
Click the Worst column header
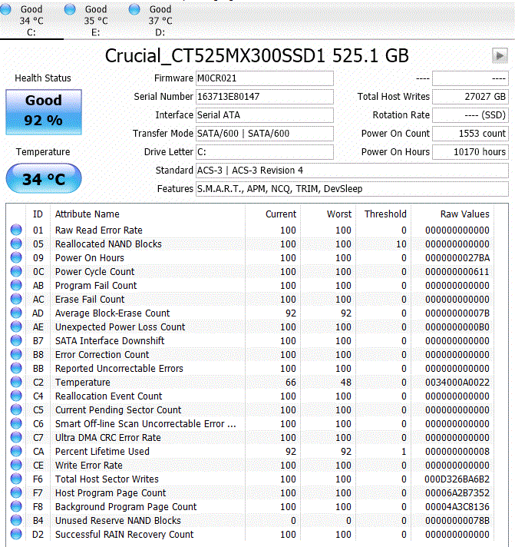(x=339, y=214)
